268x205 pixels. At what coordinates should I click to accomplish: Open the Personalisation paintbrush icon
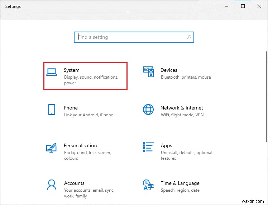[51, 148]
